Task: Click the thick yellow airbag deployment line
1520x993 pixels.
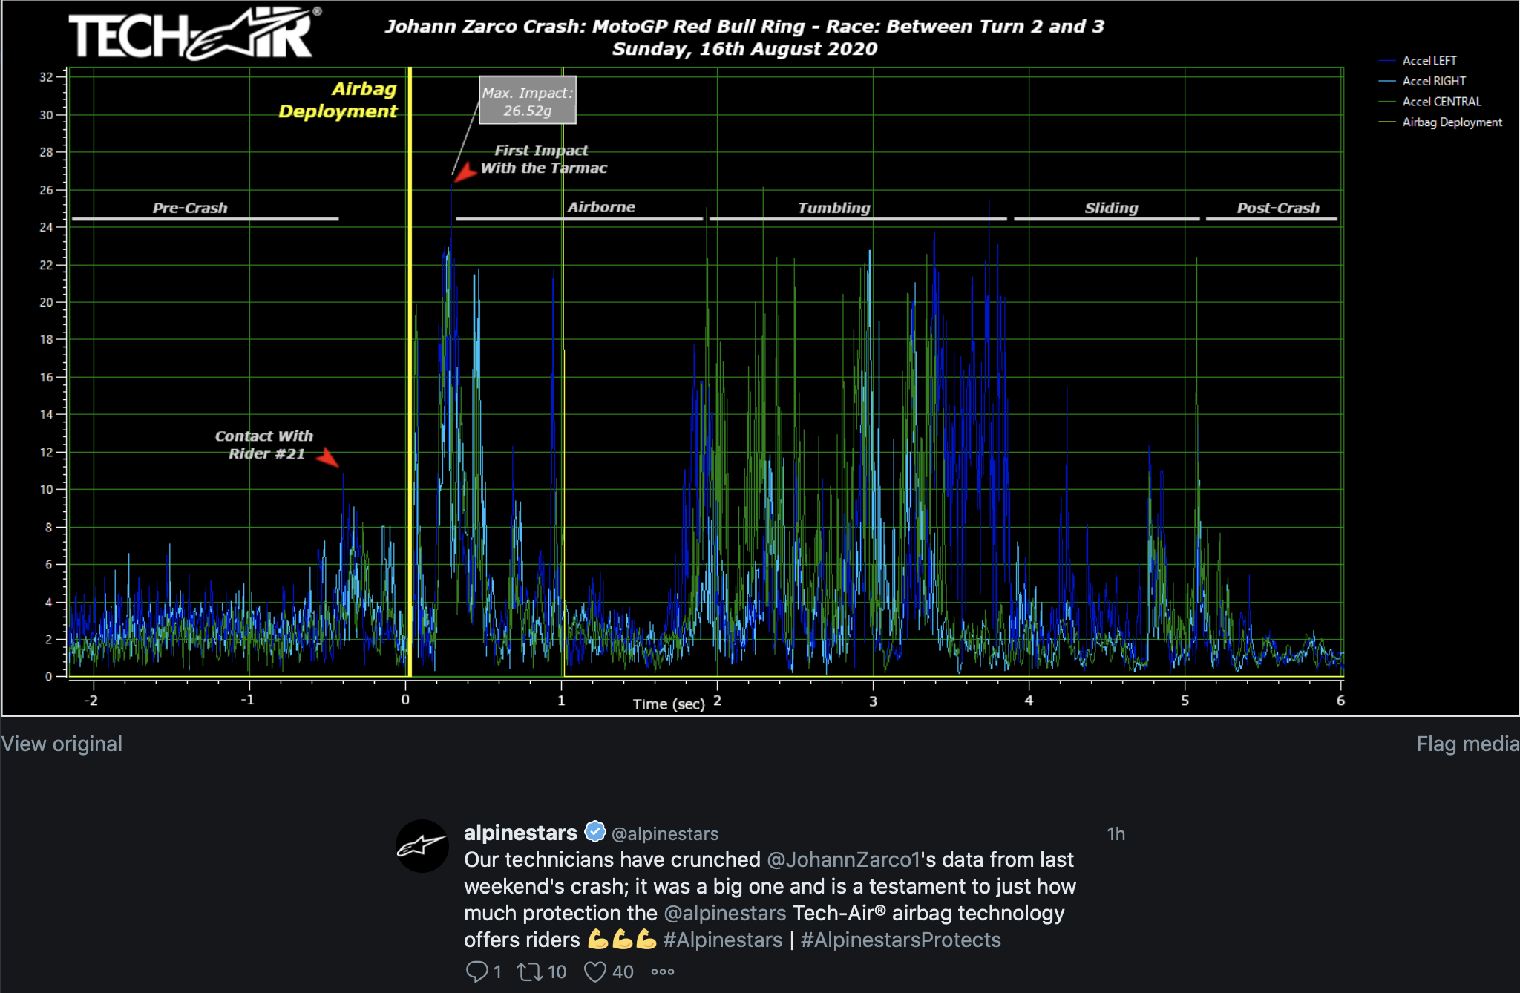Action: tap(410, 371)
